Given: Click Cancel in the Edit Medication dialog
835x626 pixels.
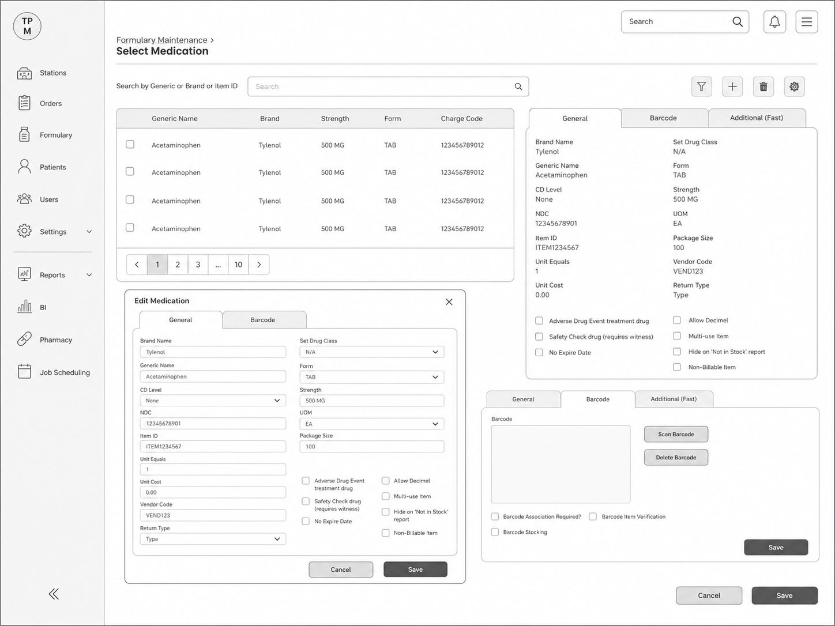Looking at the screenshot, I should pyautogui.click(x=341, y=570).
